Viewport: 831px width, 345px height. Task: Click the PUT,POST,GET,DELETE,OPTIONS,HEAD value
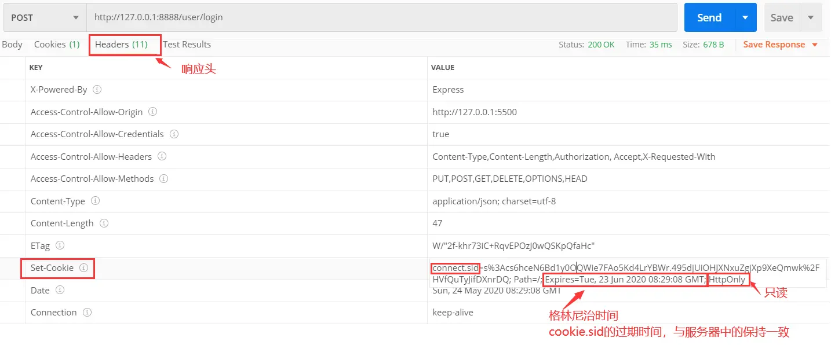tap(510, 179)
